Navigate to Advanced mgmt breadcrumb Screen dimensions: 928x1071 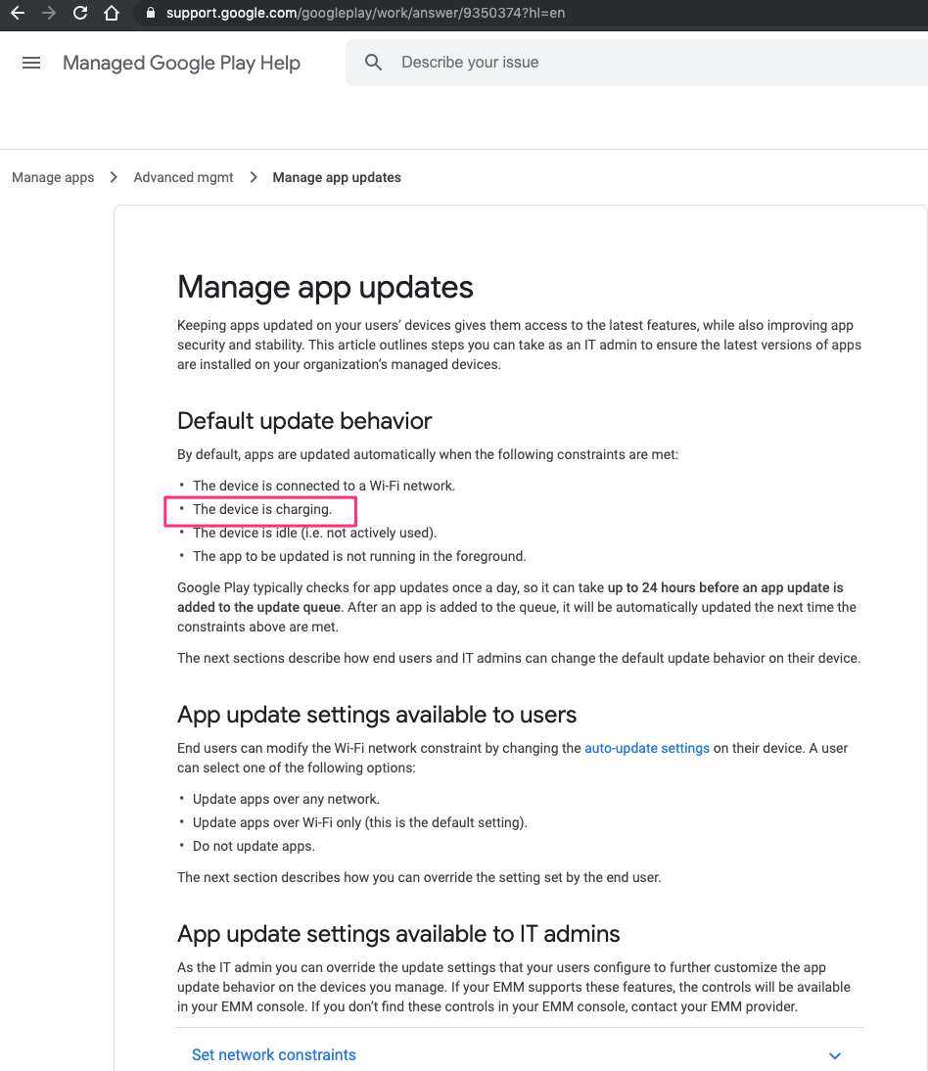coord(183,177)
